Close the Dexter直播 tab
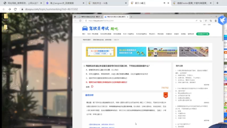Screen dimensions: 227x128 [x=211, y=3]
